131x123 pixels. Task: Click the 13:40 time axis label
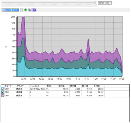pos(24,79)
